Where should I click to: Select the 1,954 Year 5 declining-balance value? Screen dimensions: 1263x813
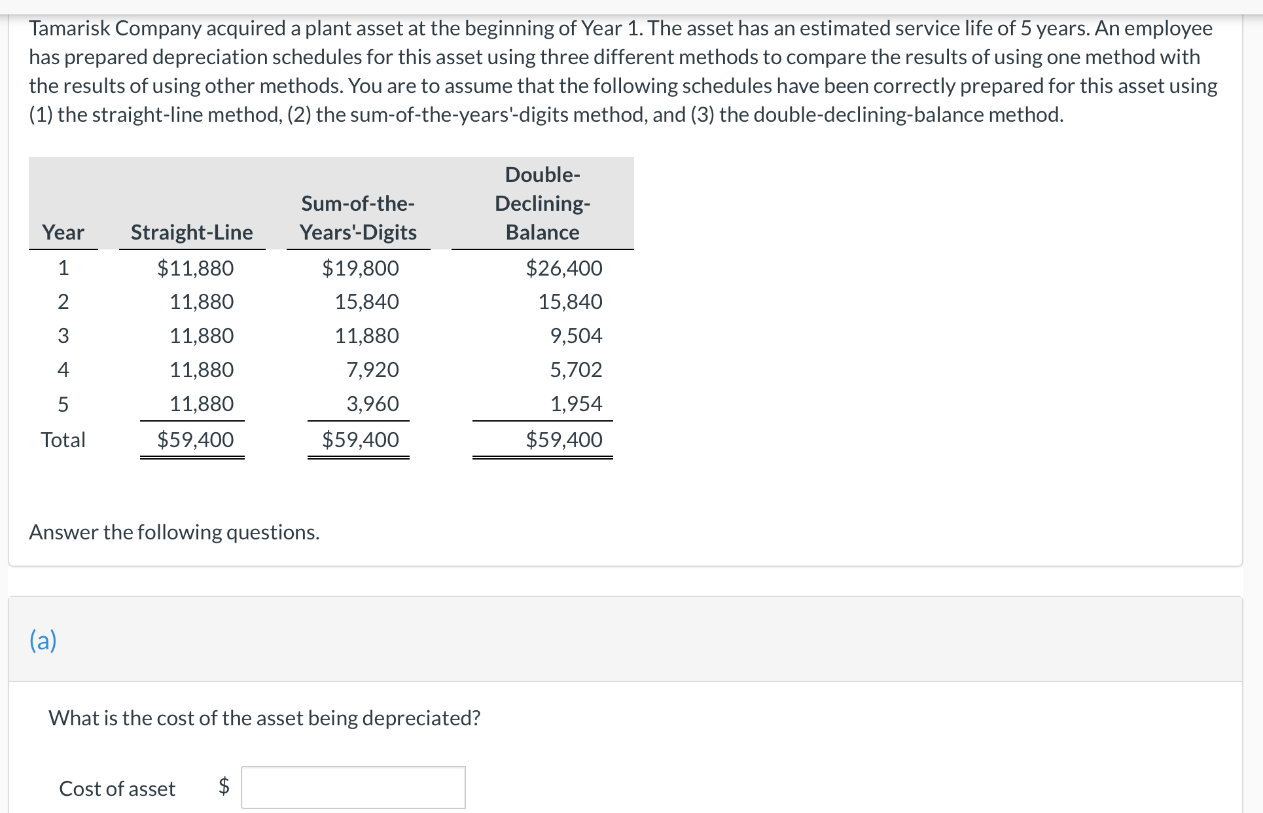(576, 404)
